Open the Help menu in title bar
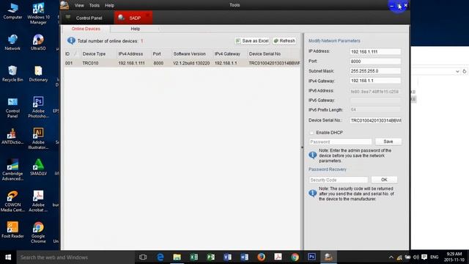Viewport: 469px width, 264px height. click(x=109, y=5)
